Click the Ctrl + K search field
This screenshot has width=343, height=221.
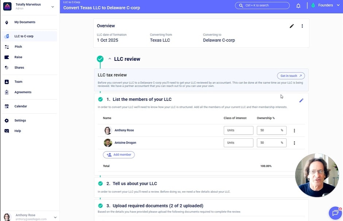click(x=262, y=5)
